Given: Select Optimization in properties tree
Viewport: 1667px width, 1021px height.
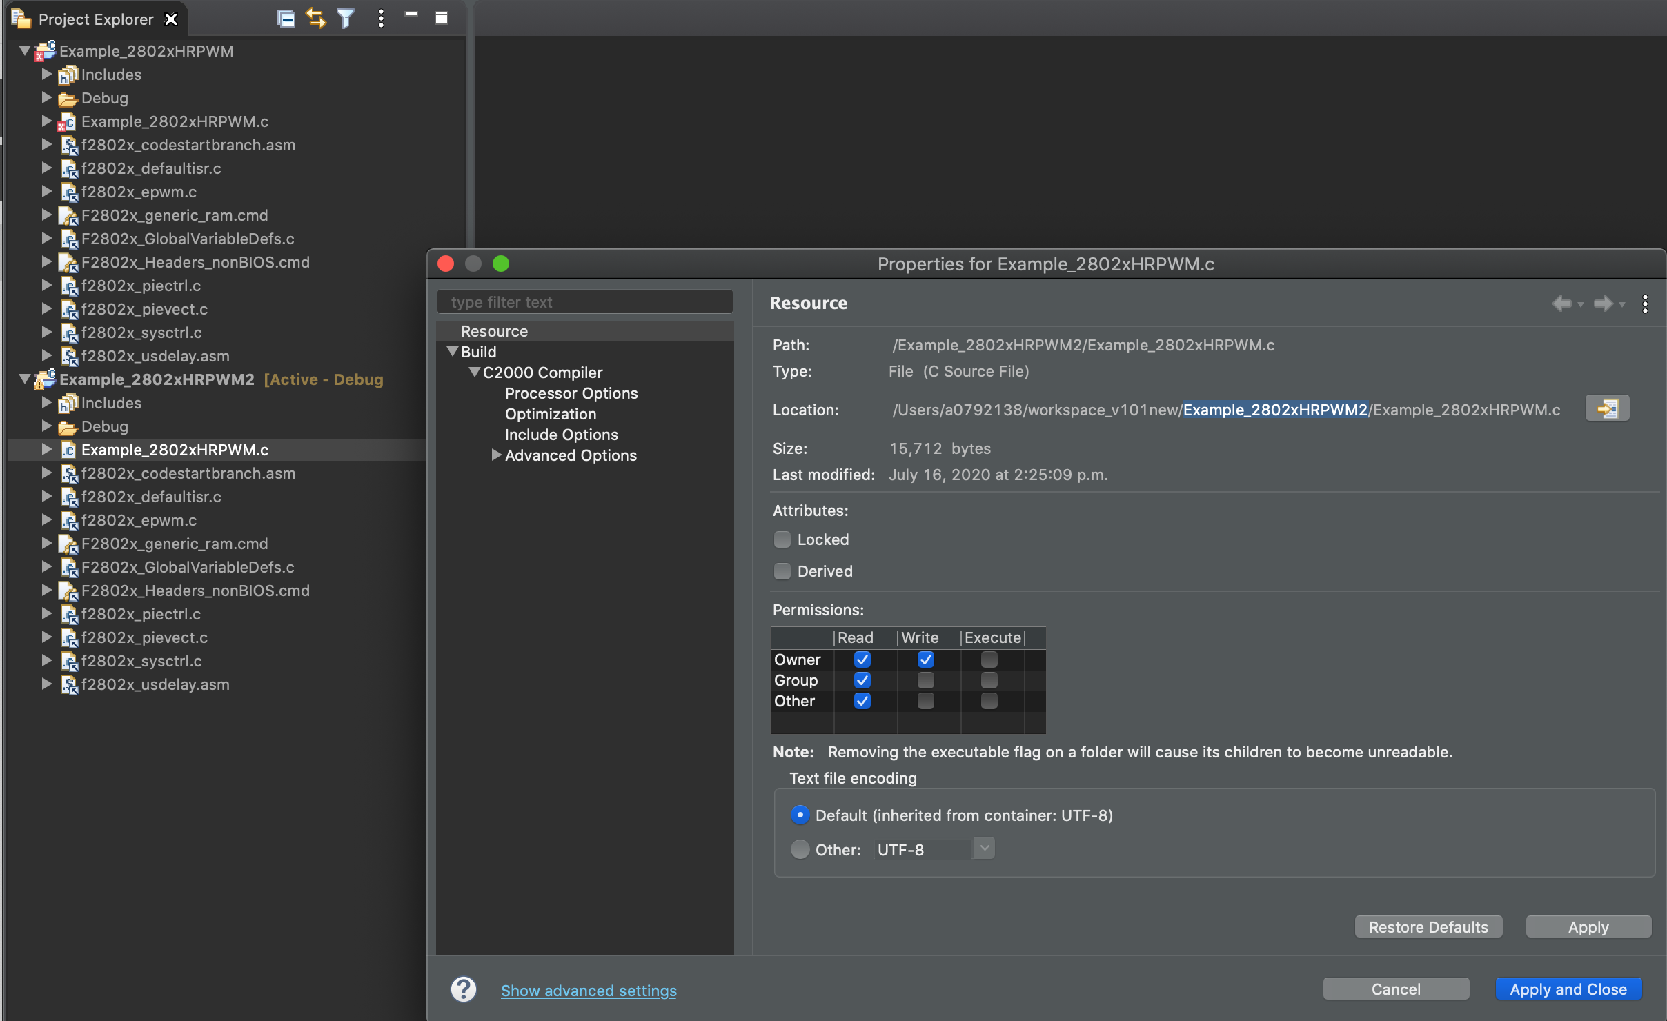Looking at the screenshot, I should click(x=550, y=414).
